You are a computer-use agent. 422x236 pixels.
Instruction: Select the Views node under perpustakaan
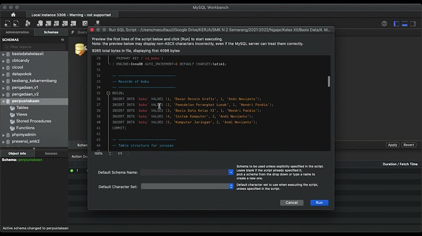coord(22,114)
